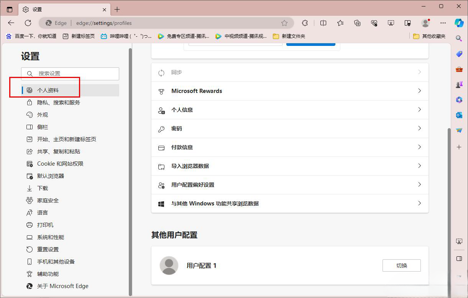Select 关于 Microsoft Edge in sidebar
468x298 pixels.
(x=70, y=286)
